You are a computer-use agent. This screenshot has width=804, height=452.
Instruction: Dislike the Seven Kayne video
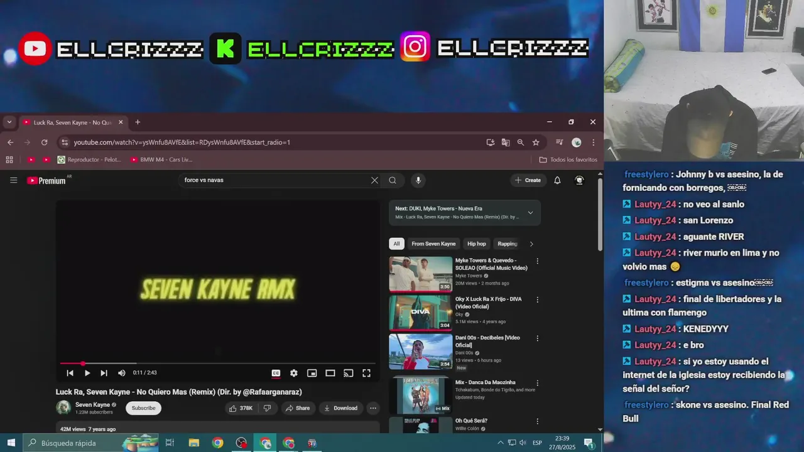pyautogui.click(x=267, y=408)
